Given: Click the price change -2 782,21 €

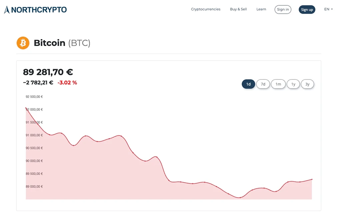Looking at the screenshot, I should tap(38, 82).
